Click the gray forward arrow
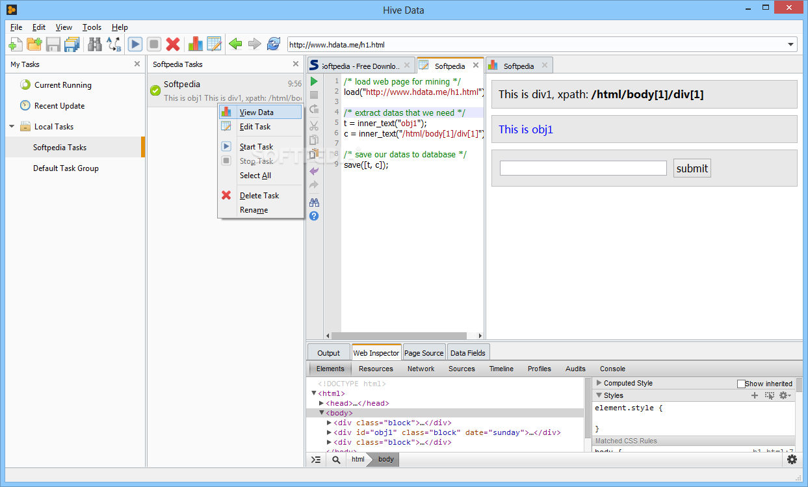 coord(254,44)
